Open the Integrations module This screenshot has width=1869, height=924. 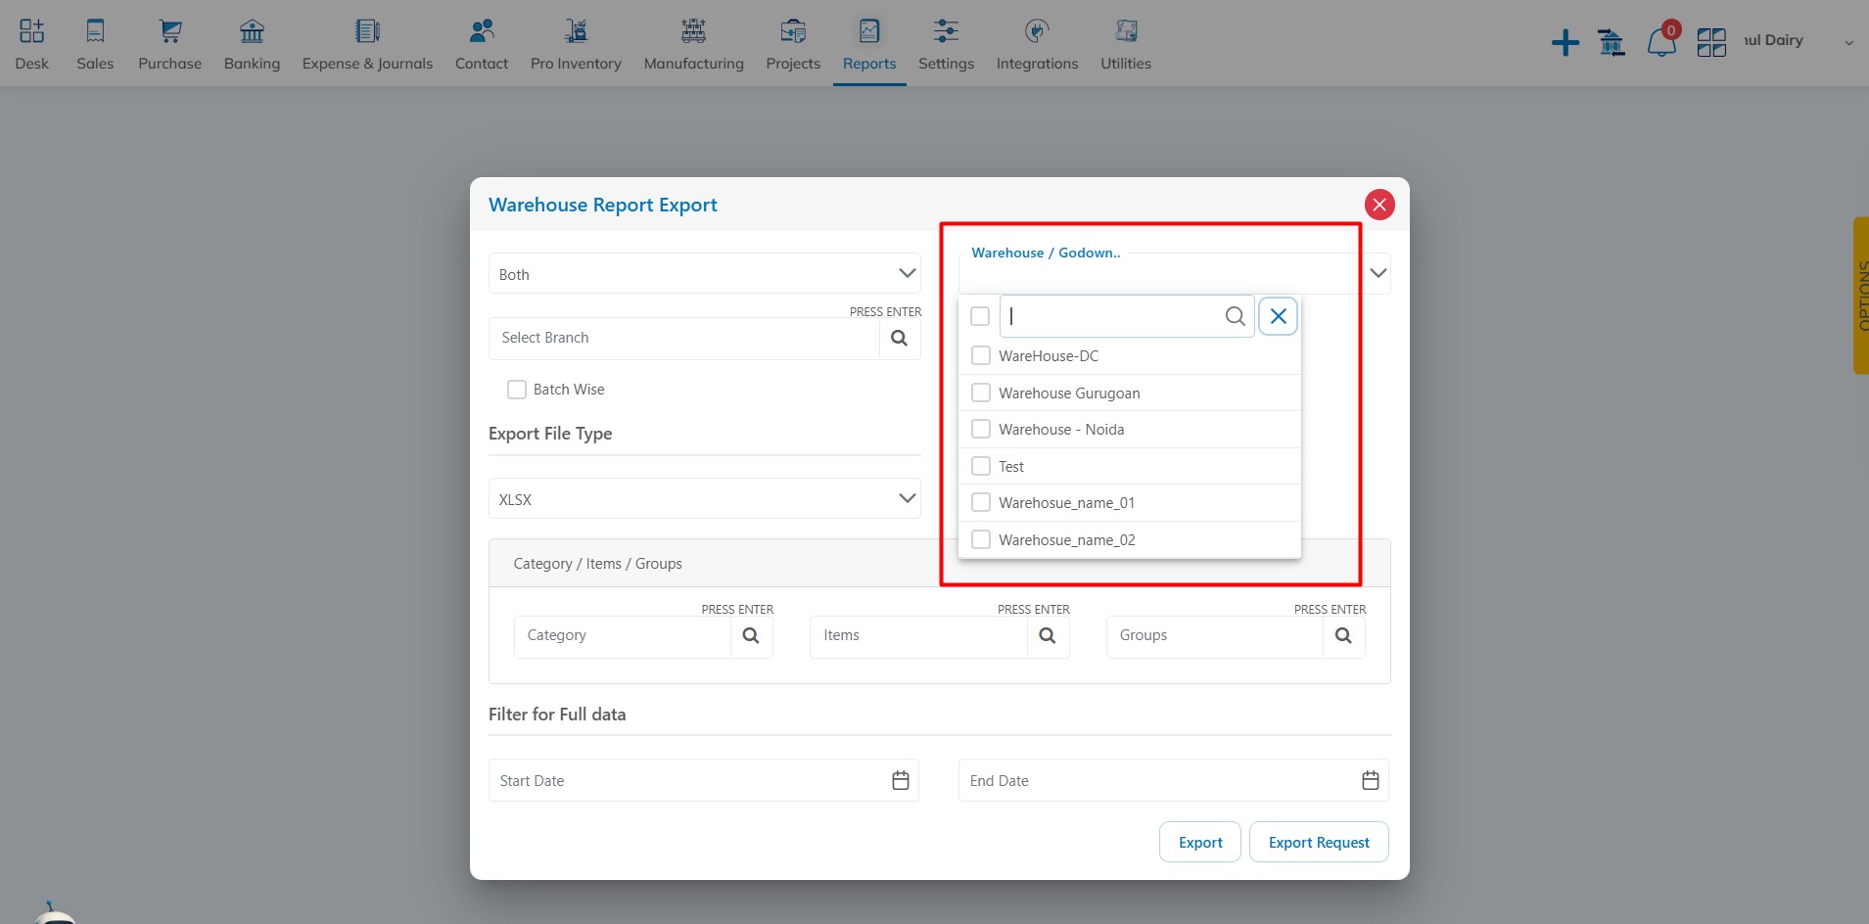click(x=1037, y=44)
